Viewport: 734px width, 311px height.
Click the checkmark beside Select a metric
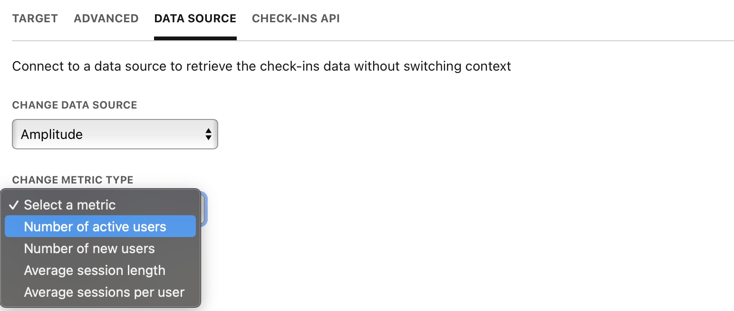pos(14,205)
